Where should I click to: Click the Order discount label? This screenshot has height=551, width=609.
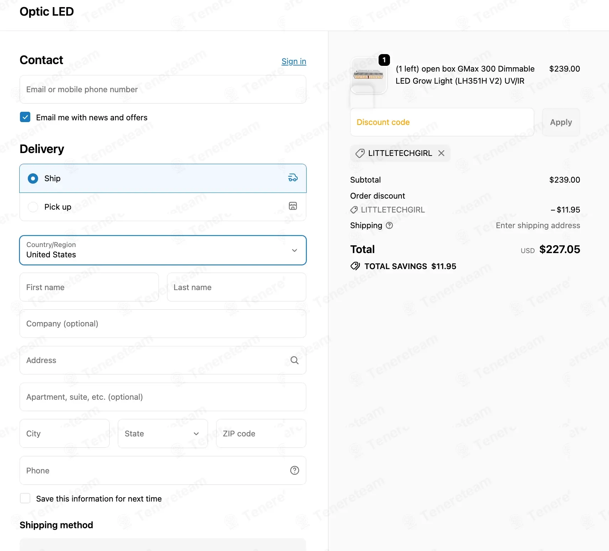[378, 196]
